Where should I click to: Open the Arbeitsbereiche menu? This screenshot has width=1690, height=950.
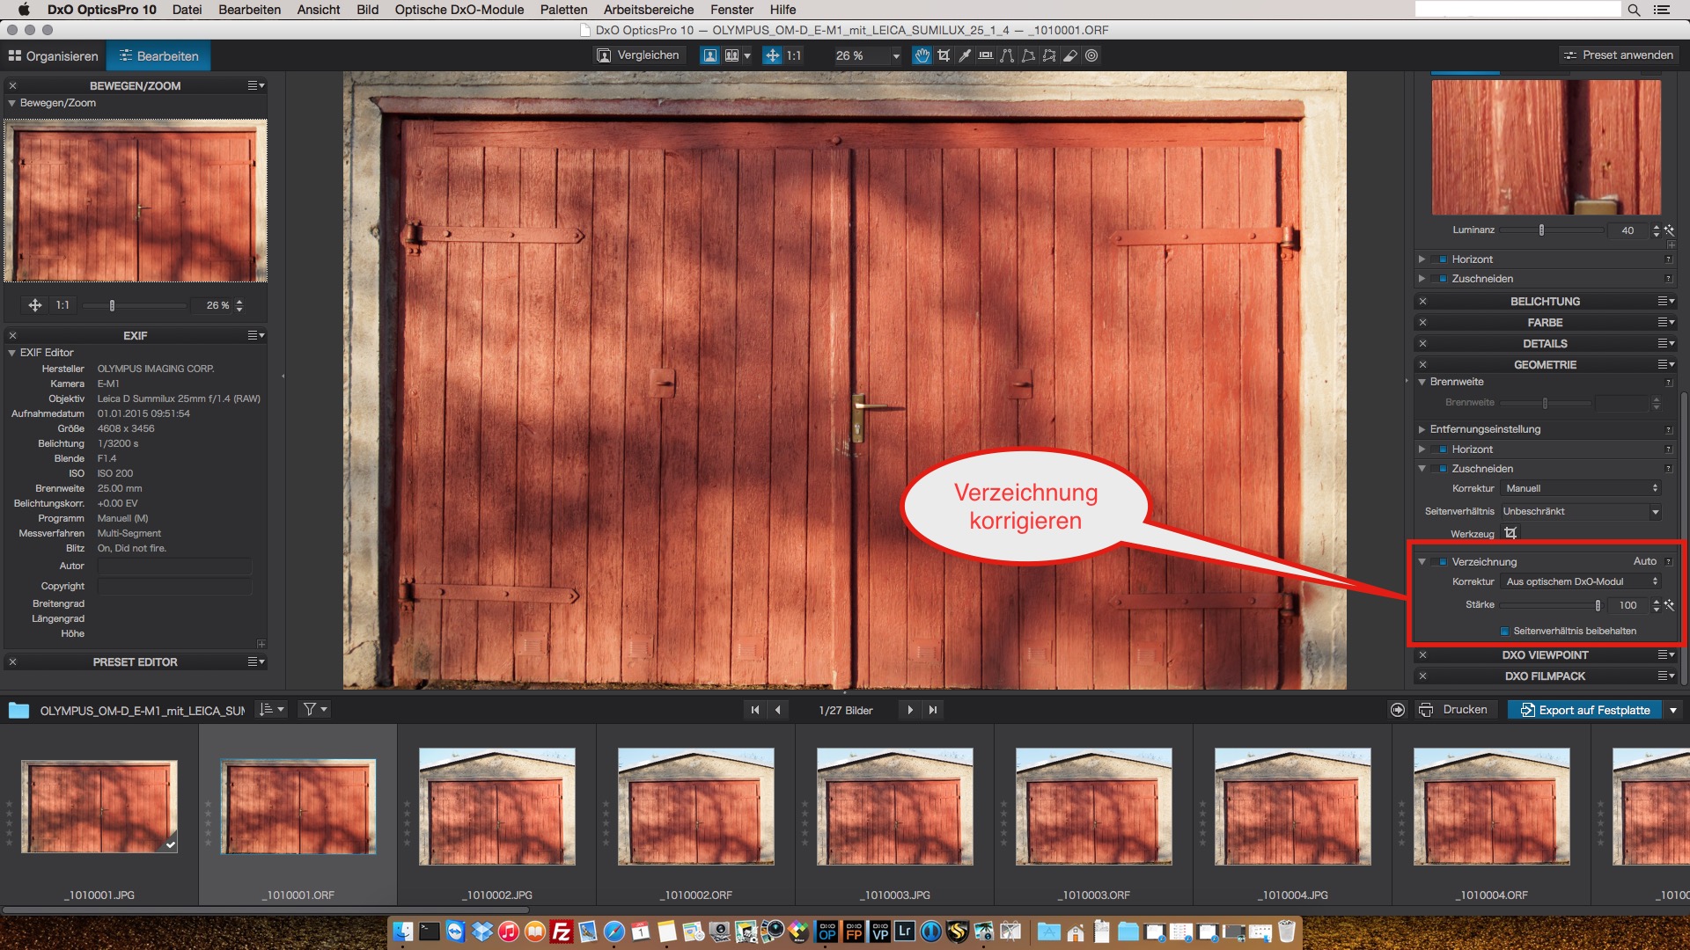(x=649, y=10)
